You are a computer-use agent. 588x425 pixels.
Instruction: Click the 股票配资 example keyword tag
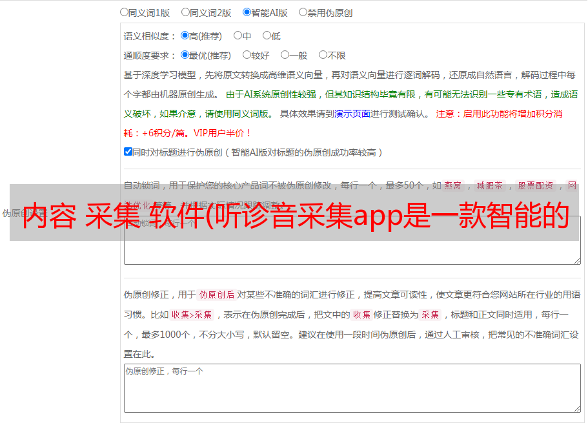coord(536,185)
